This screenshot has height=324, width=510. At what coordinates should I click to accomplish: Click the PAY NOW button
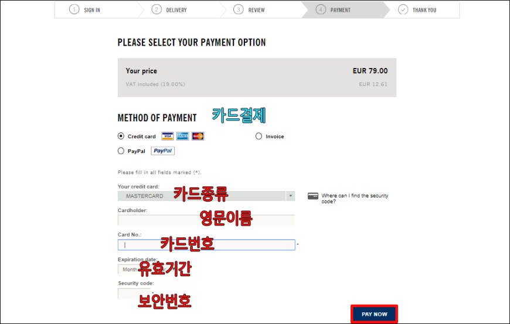[x=375, y=314]
